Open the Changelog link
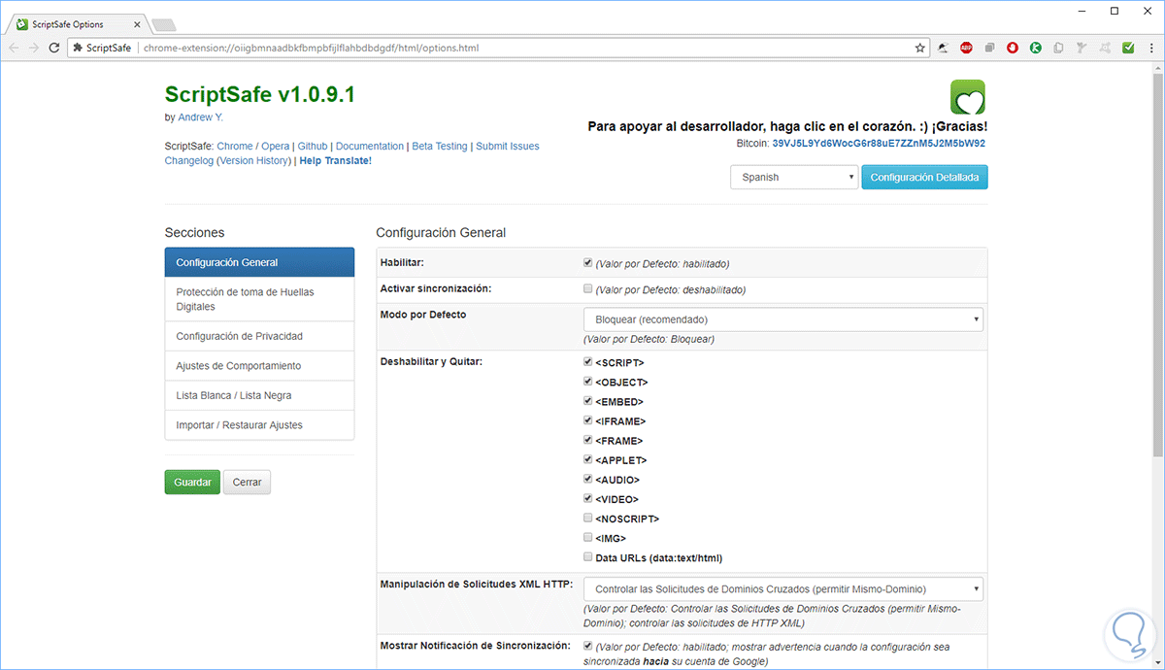Screen dimensions: 1165x670 [x=189, y=160]
